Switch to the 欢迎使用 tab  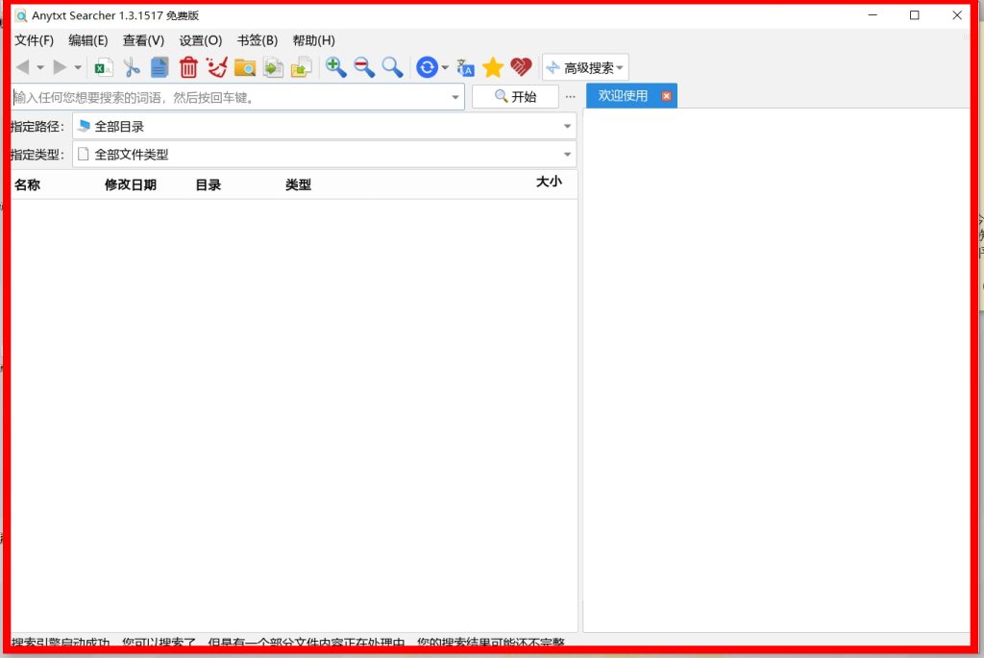point(623,96)
